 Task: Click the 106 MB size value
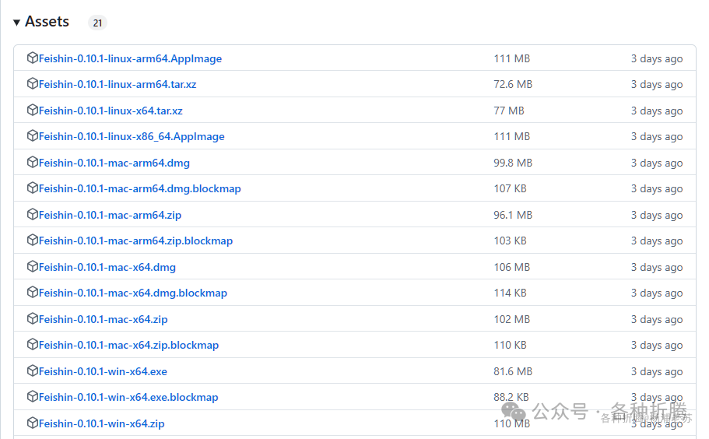pyautogui.click(x=512, y=267)
